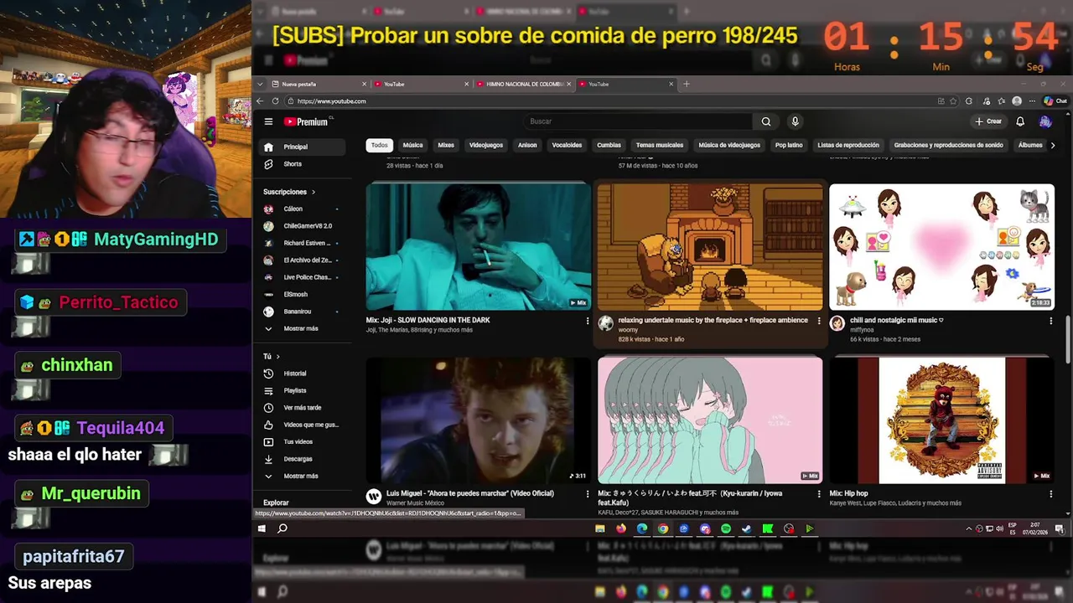Viewport: 1073px width, 603px height.
Task: Open the Warner Music México channel avatar
Action: click(374, 497)
